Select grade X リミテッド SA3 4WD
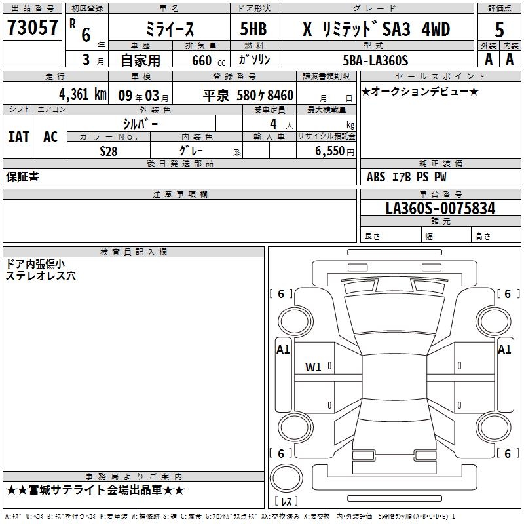 point(376,29)
